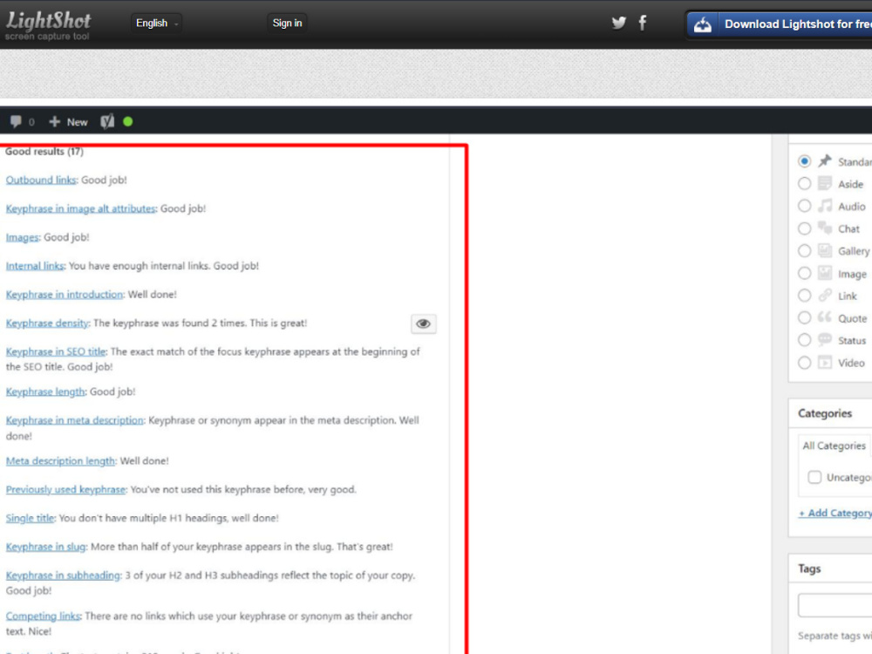Select the Gallery post format radio
This screenshot has width=872, height=654.
(x=804, y=251)
